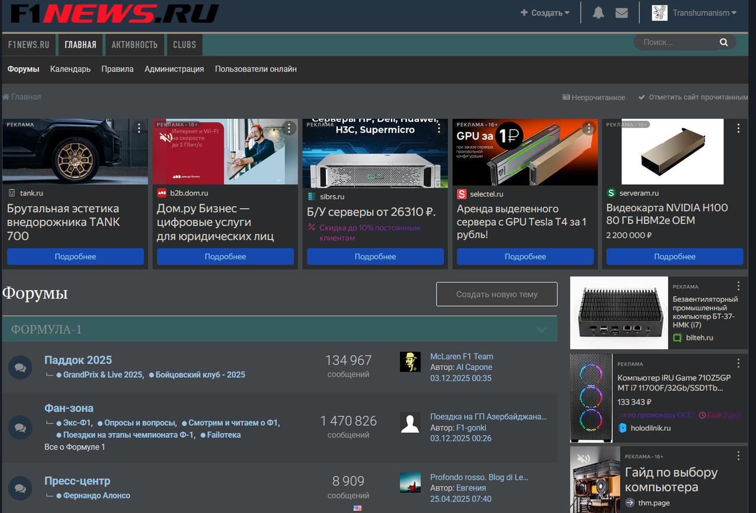Click Пресс-центр forum speech bubble icon
The height and width of the screenshot is (513, 756).
(20, 488)
